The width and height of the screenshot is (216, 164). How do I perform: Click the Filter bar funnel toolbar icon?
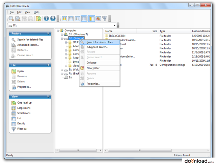(105, 19)
